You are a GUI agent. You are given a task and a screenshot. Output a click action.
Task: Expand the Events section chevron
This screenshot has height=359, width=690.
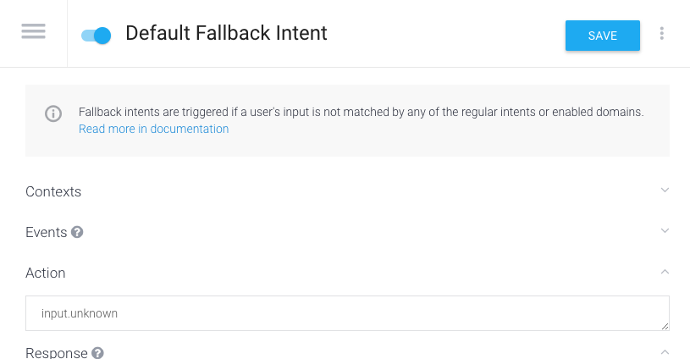665,230
